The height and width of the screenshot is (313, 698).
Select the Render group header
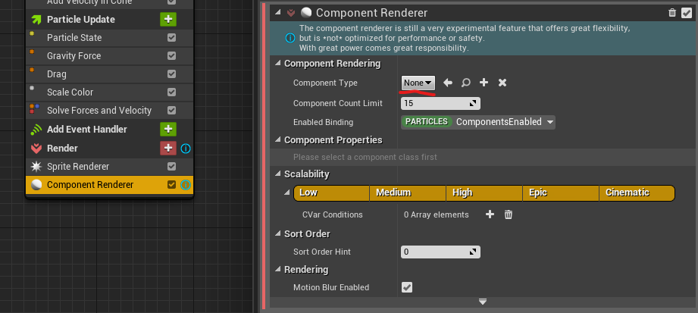pos(109,148)
